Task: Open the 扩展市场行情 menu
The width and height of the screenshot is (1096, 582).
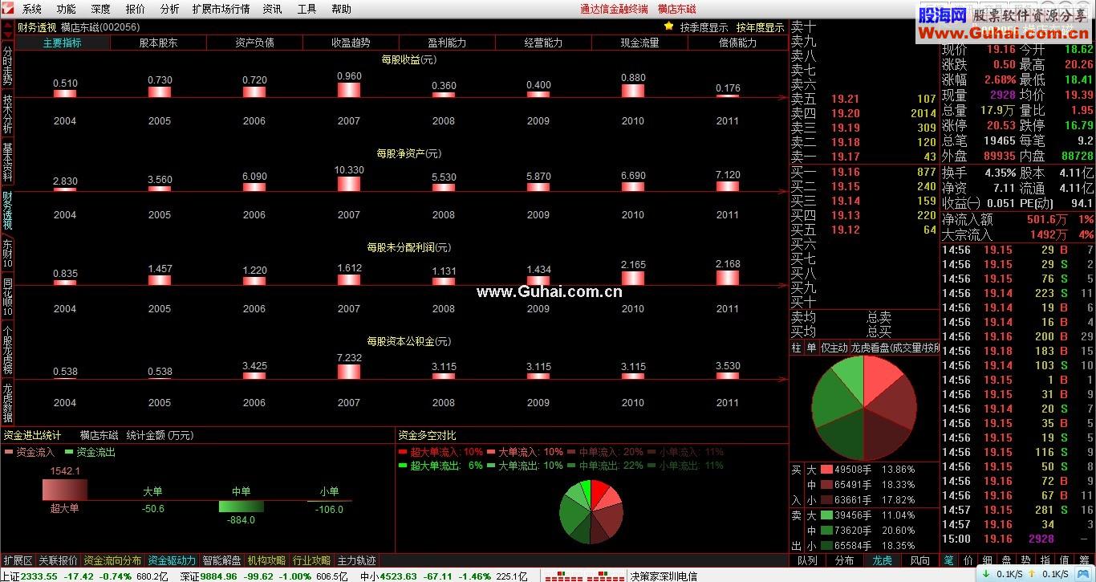Action: [x=221, y=10]
